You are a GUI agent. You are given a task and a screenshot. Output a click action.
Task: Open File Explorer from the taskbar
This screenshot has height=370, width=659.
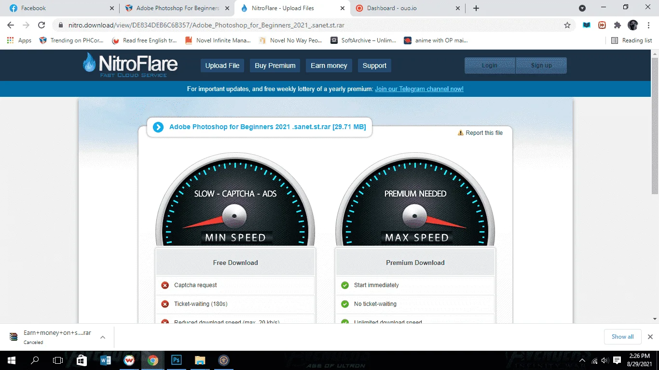coord(200,360)
